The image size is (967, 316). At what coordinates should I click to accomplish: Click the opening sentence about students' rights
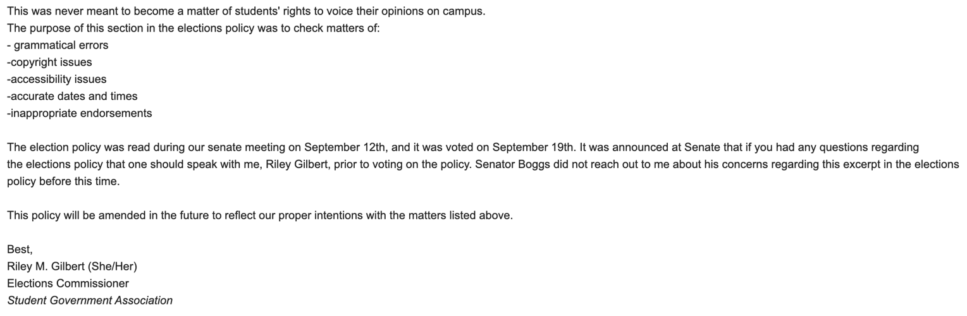(x=246, y=11)
